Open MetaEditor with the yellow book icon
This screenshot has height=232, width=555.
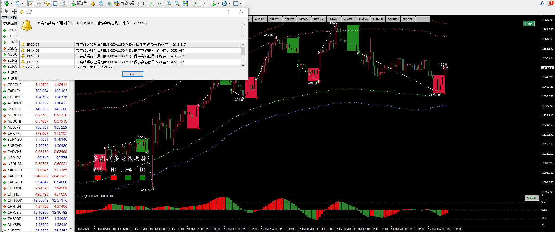tap(93, 3)
